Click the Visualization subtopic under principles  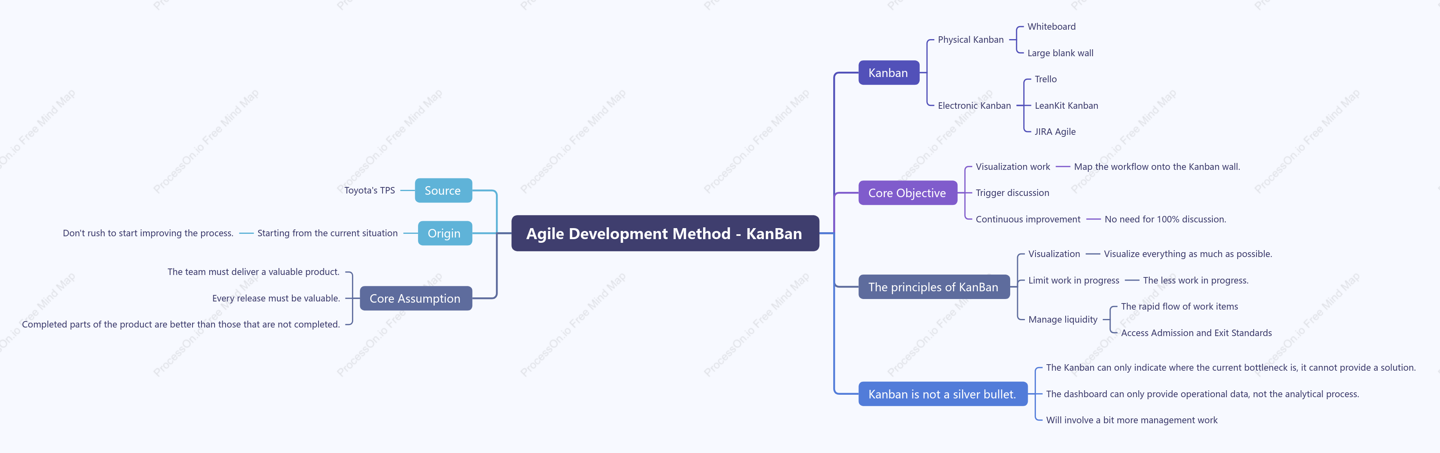(x=1054, y=254)
